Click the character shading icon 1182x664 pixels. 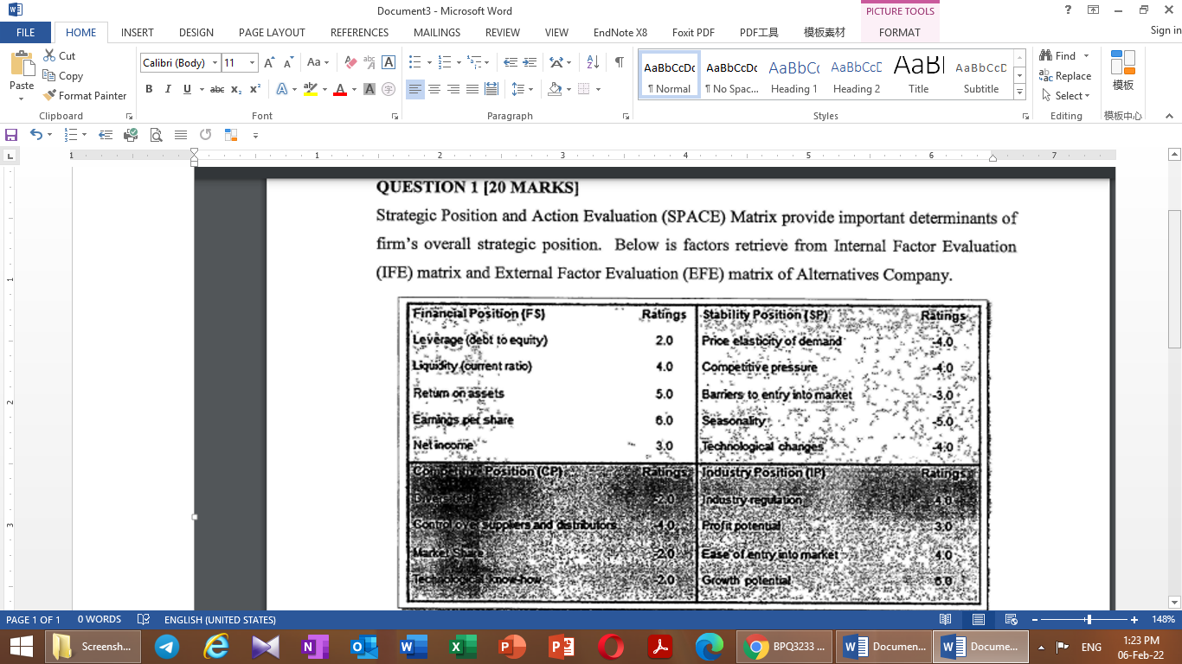point(369,89)
